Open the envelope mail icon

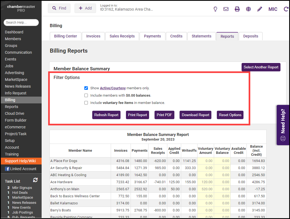[x=226, y=9]
